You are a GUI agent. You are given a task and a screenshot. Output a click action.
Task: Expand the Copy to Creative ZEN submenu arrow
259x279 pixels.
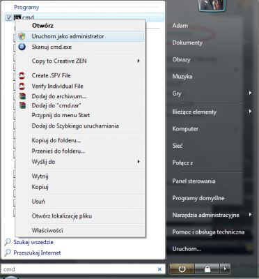(x=139, y=61)
